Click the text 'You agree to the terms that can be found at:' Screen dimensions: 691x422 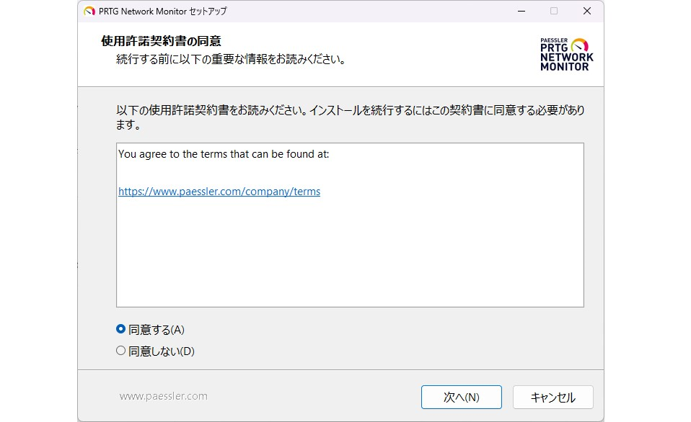[224, 154]
